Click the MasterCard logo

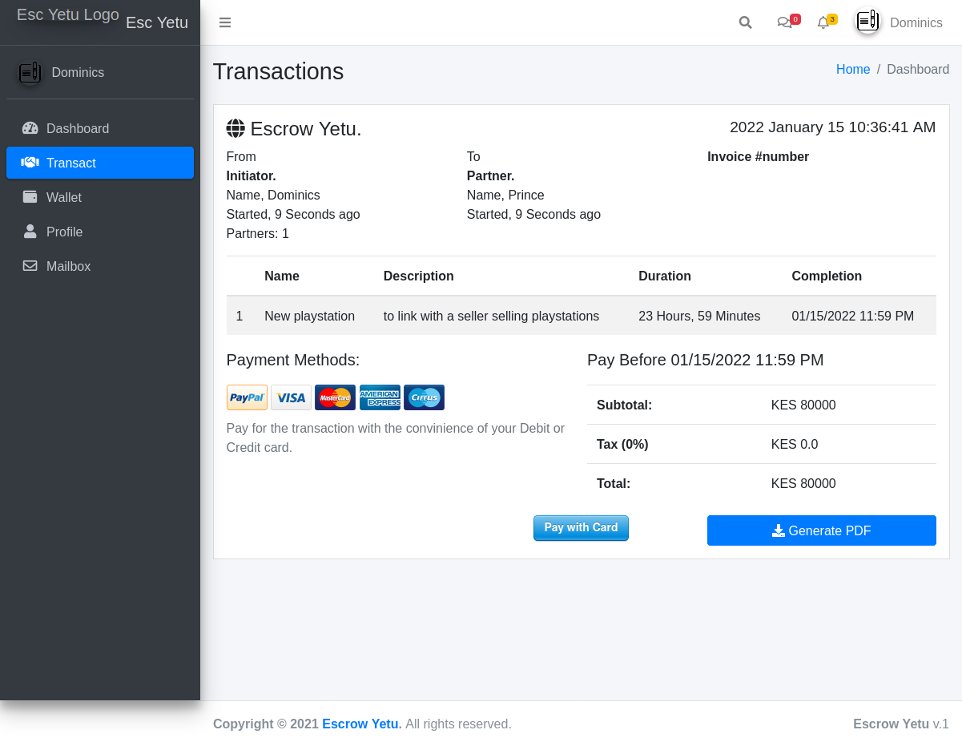click(x=335, y=397)
